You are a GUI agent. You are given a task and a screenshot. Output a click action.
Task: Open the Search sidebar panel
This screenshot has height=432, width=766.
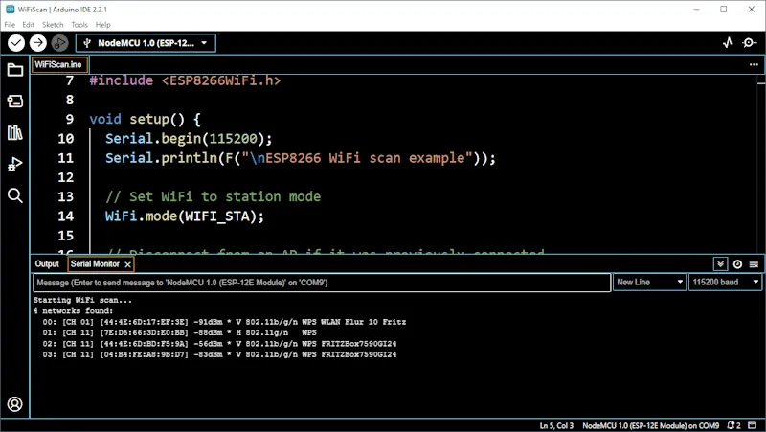pos(15,195)
